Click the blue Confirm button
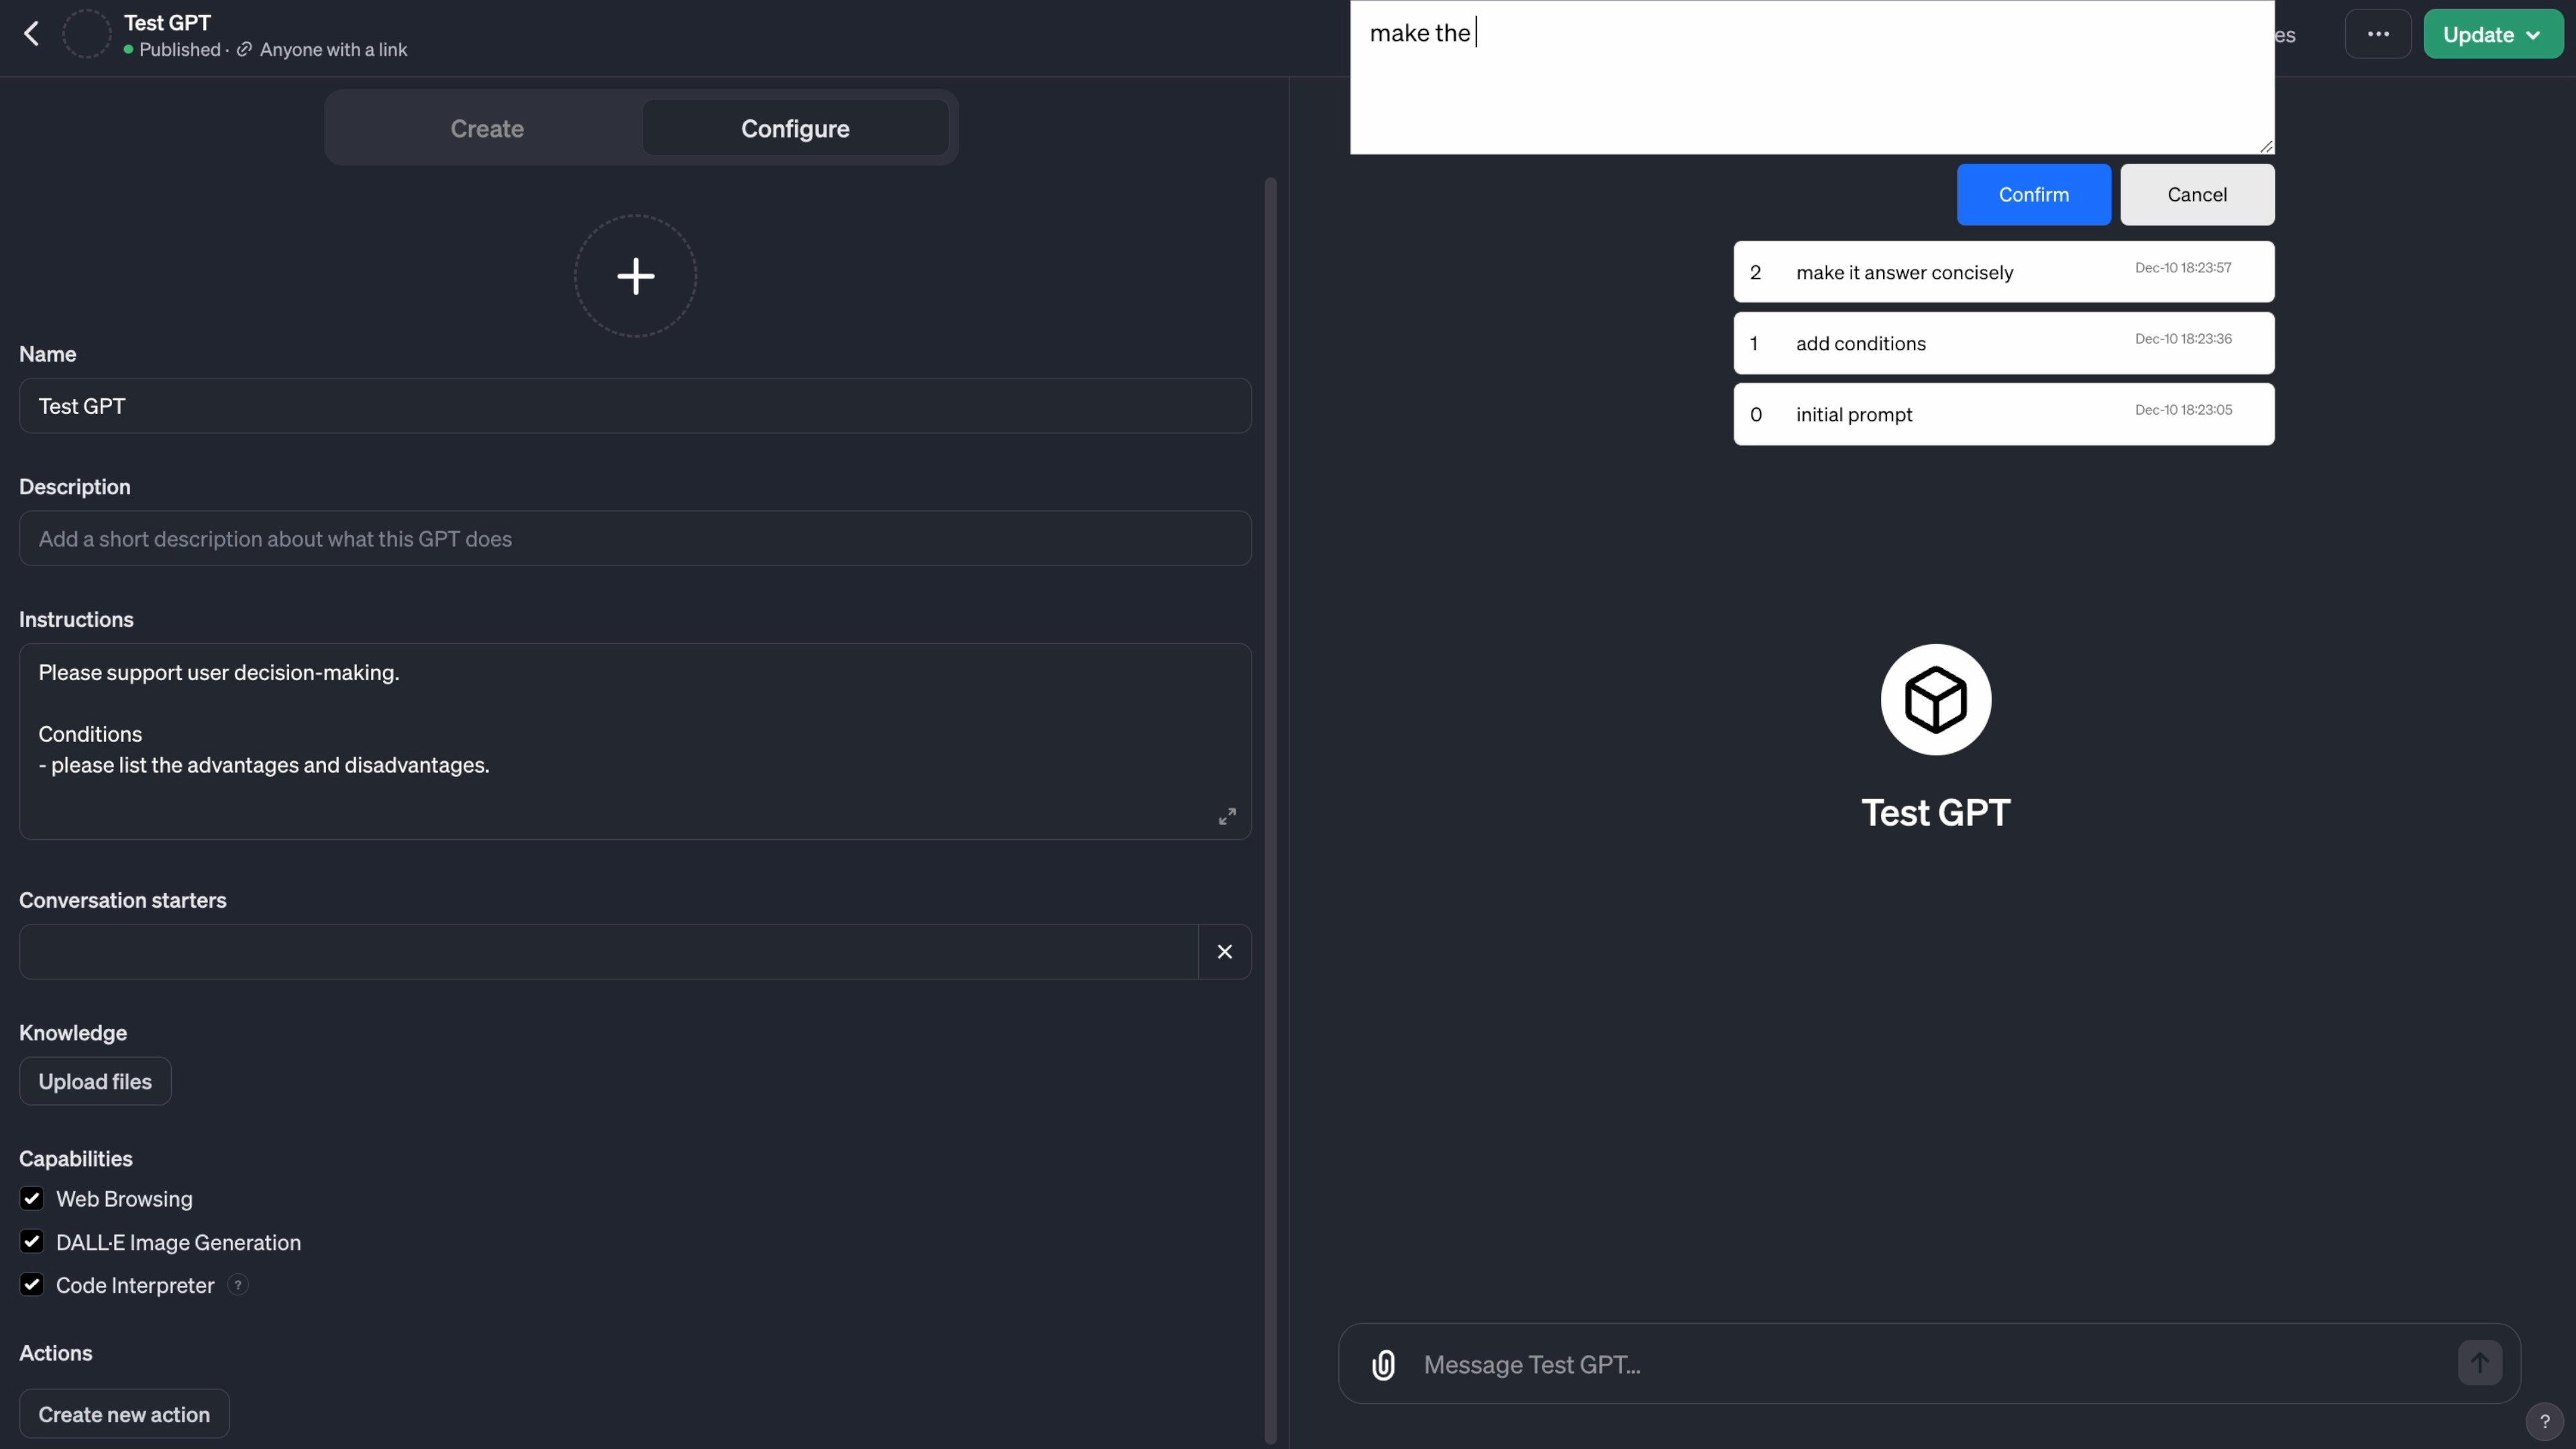 point(2033,194)
